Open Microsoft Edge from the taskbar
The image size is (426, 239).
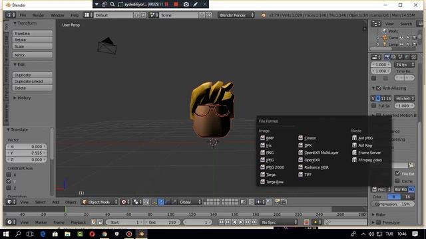coord(43,234)
